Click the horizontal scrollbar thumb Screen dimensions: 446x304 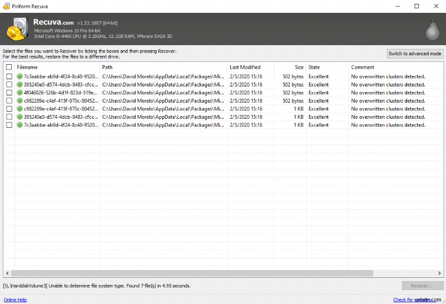point(192,273)
